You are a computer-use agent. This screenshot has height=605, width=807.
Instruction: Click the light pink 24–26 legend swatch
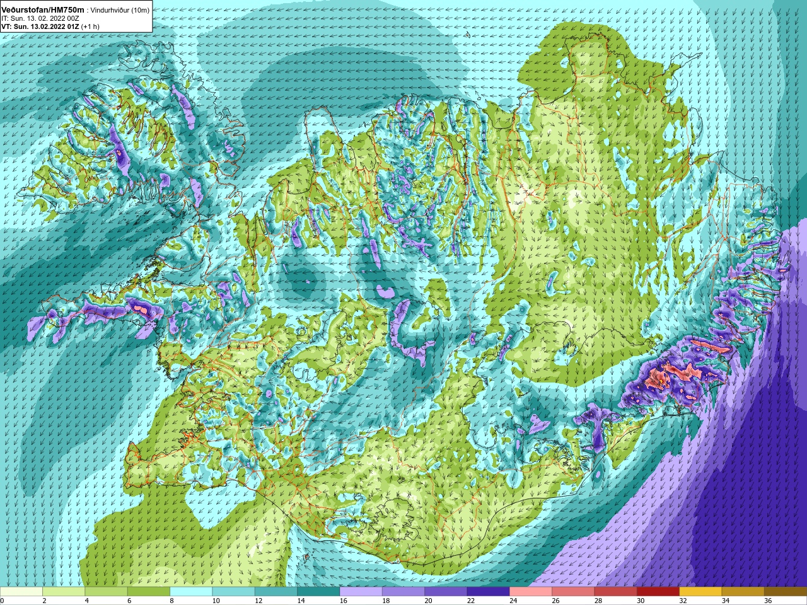pos(531,592)
